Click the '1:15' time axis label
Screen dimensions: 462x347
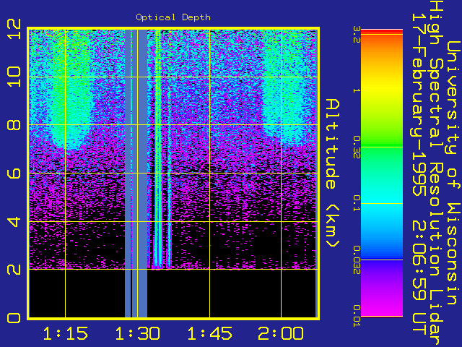[66, 334]
